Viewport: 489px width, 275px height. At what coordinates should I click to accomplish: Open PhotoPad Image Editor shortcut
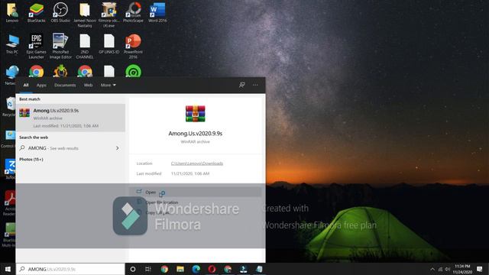tap(60, 46)
